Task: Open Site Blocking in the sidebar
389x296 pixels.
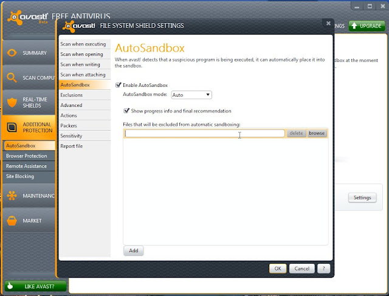Action: click(x=30, y=176)
